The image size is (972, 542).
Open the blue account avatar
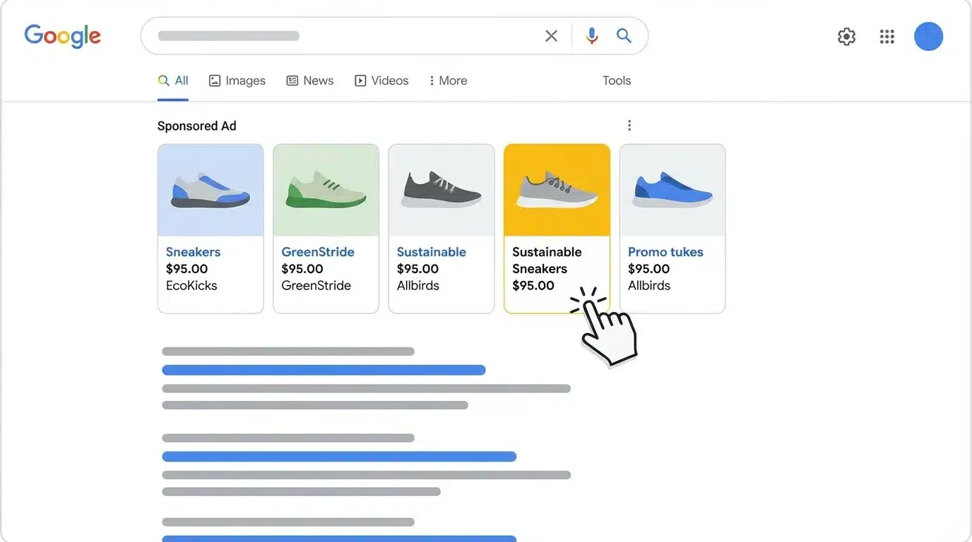tap(928, 37)
